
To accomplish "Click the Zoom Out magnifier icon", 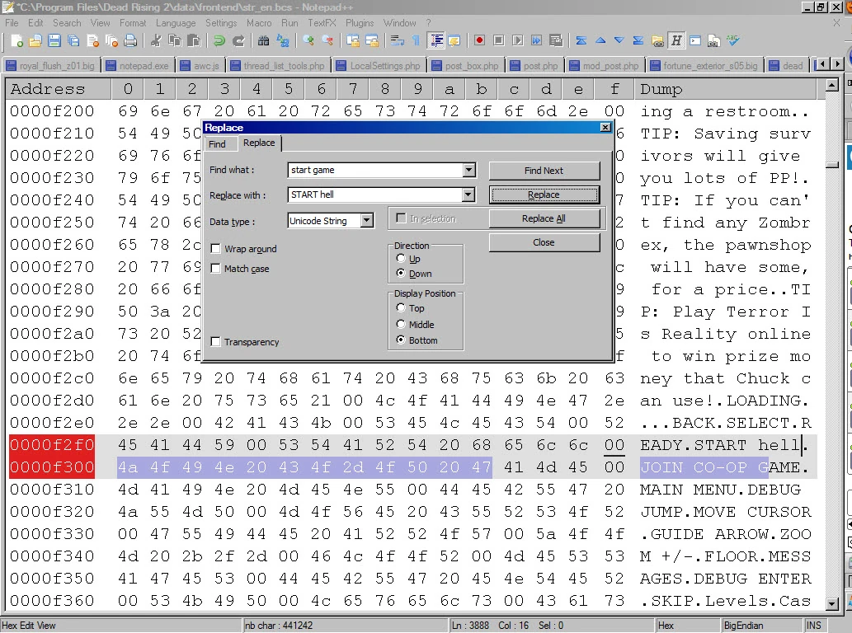I will pos(327,40).
